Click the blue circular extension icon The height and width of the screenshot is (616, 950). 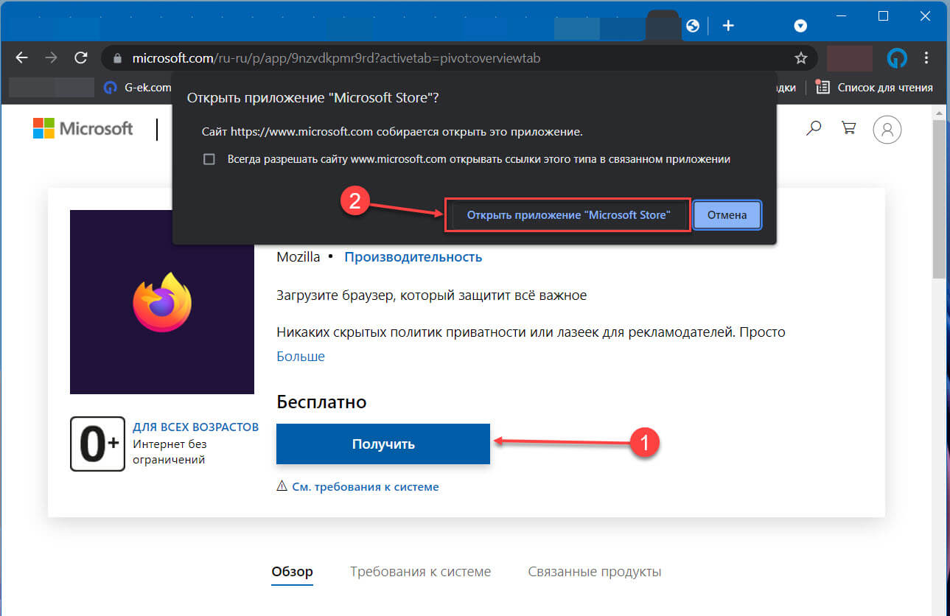(x=896, y=57)
